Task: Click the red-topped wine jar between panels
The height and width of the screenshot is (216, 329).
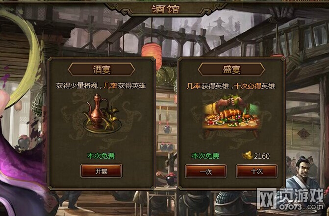Action: (x=171, y=179)
